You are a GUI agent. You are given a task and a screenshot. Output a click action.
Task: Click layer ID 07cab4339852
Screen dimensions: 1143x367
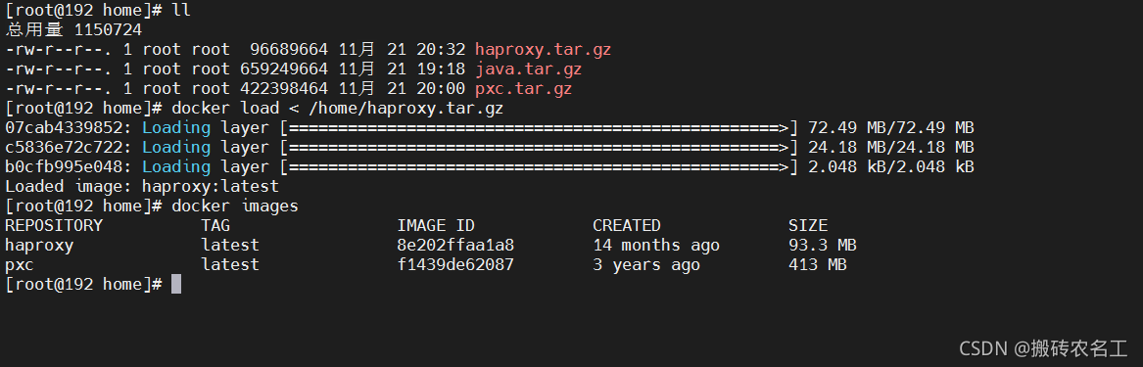click(x=64, y=128)
